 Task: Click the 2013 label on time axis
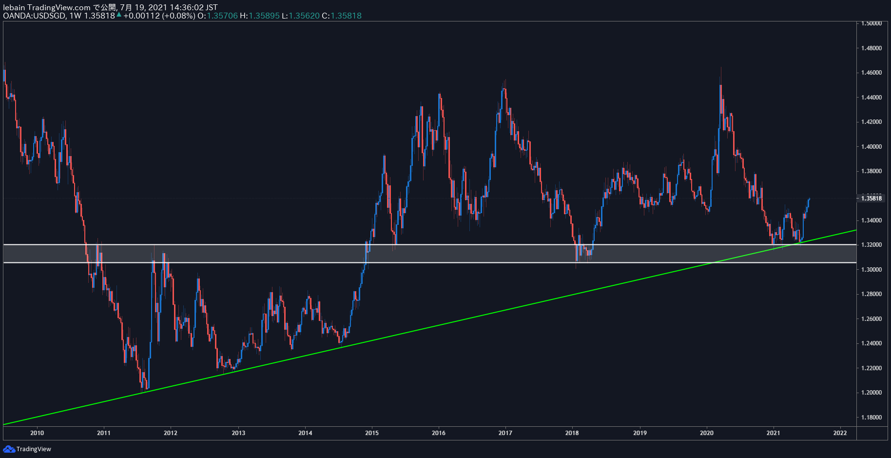tap(238, 433)
